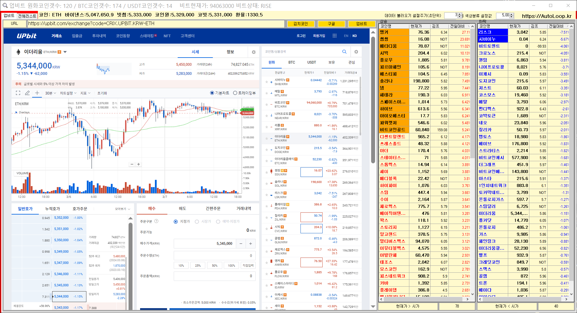The height and width of the screenshot is (313, 577).
Task: Click the chart zoom-in plus button
Action: point(139,164)
